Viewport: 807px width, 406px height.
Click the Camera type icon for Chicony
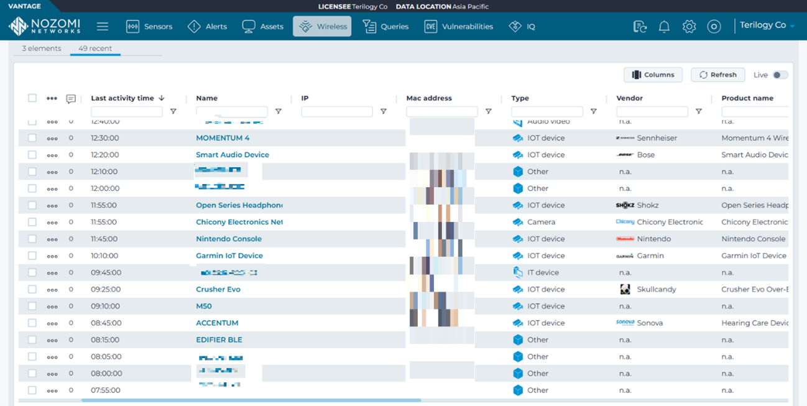518,222
